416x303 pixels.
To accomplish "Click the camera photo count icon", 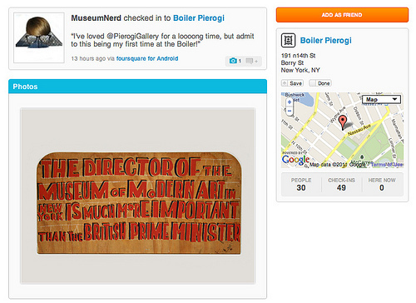I will 235,61.
